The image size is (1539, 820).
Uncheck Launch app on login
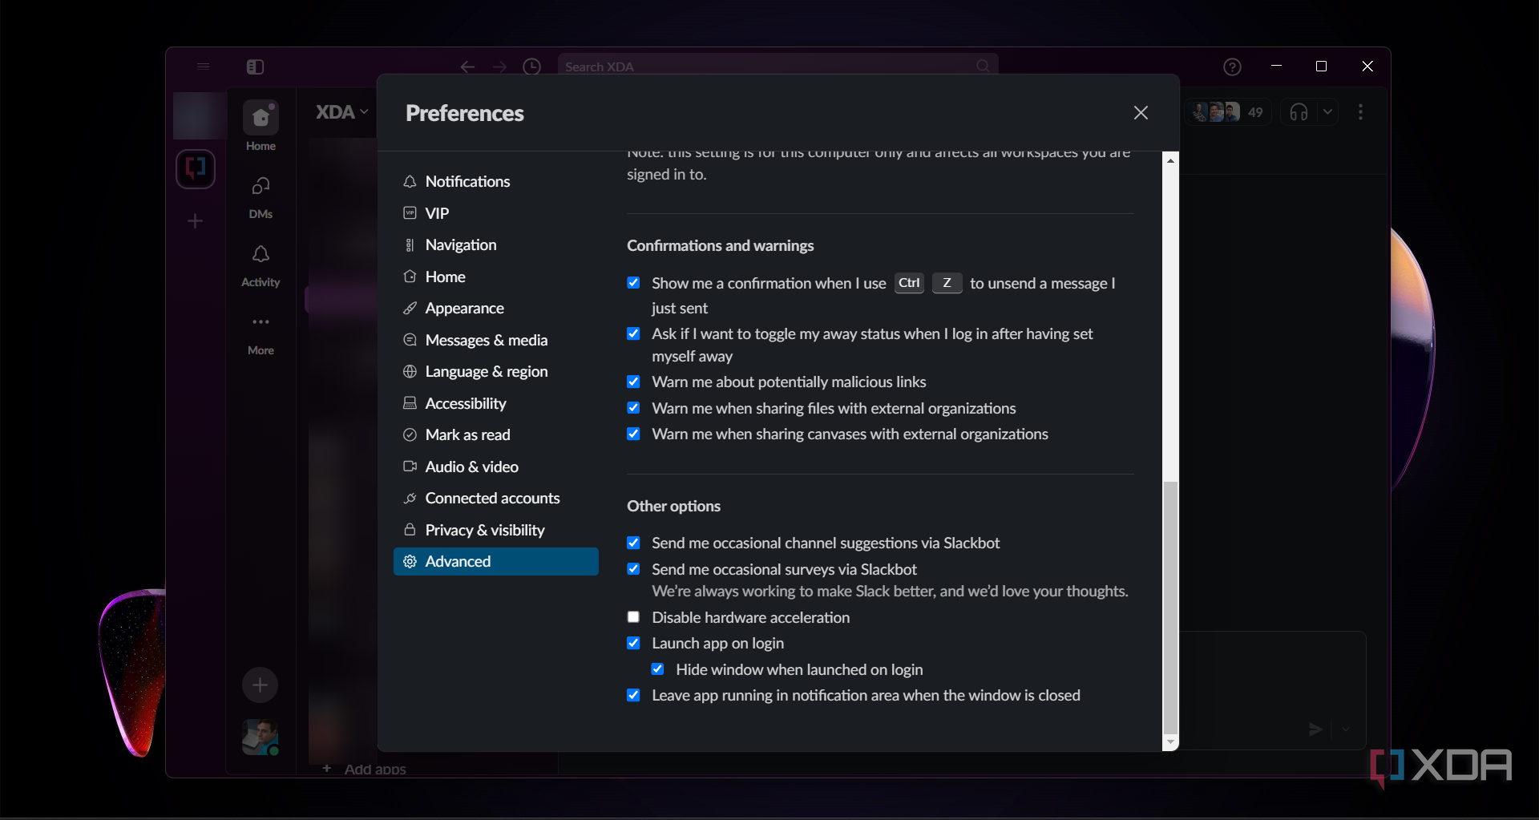coord(633,643)
